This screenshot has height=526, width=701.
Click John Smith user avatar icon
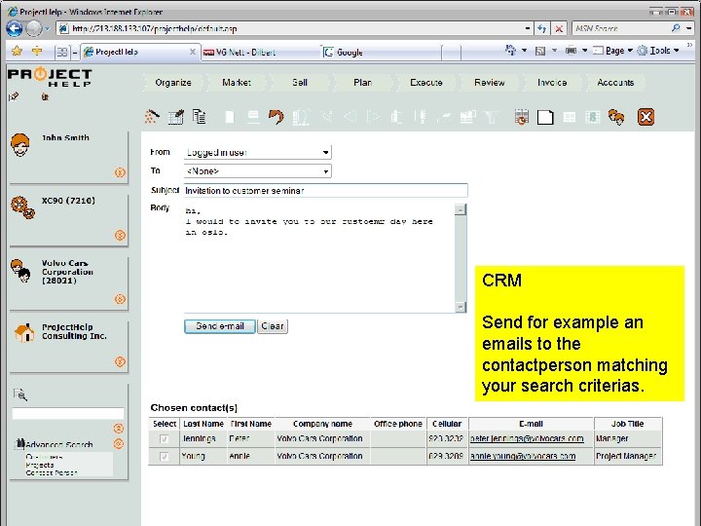pos(20,145)
